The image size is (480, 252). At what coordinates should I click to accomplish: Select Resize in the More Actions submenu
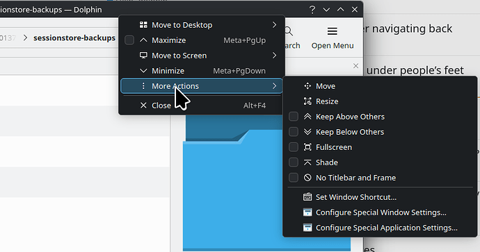(380, 101)
